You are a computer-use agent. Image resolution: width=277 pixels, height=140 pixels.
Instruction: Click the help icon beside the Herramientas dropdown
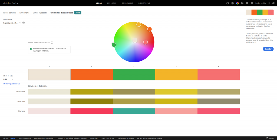click(x=24, y=23)
